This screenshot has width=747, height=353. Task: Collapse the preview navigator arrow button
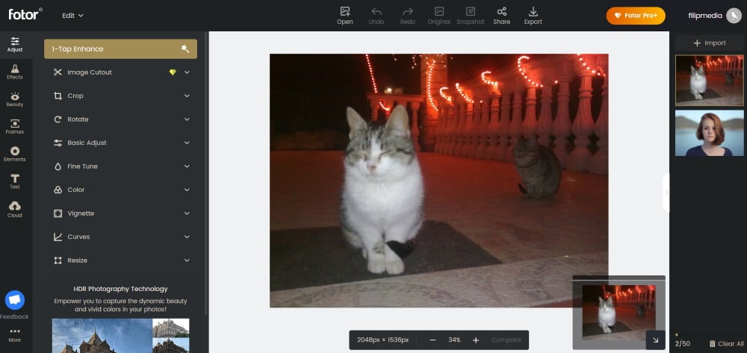tap(655, 340)
